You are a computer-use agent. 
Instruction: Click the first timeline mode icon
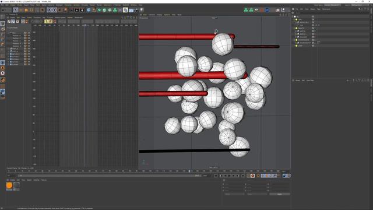9,22
